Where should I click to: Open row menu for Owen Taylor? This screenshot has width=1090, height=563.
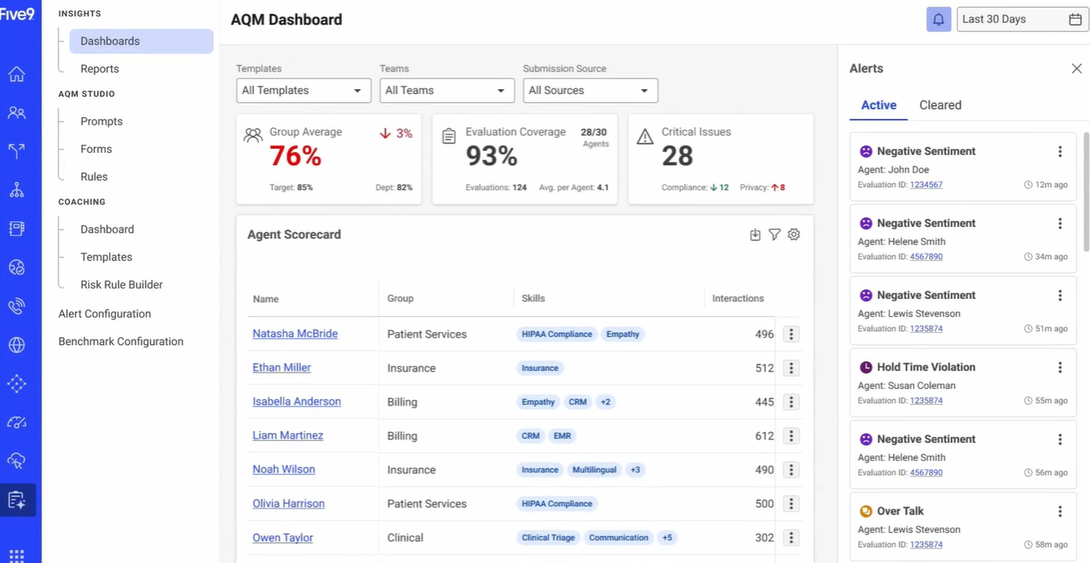(x=792, y=538)
